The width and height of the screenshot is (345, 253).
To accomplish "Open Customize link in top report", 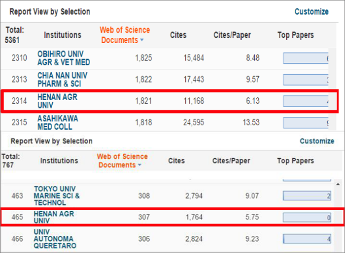I will [311, 11].
